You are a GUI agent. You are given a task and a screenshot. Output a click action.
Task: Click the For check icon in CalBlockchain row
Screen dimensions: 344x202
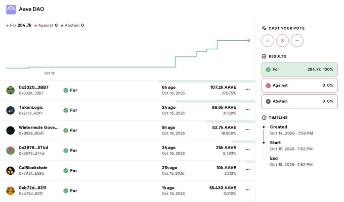(x=66, y=171)
